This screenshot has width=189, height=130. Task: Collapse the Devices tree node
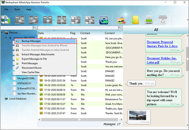[x=3, y=32]
